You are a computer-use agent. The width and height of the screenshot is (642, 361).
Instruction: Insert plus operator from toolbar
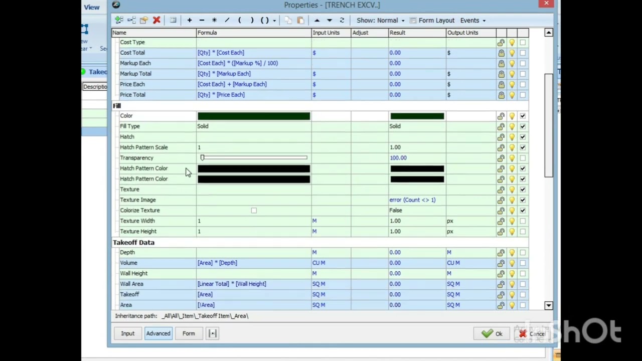click(x=189, y=21)
